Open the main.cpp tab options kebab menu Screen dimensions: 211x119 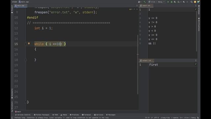137,6
